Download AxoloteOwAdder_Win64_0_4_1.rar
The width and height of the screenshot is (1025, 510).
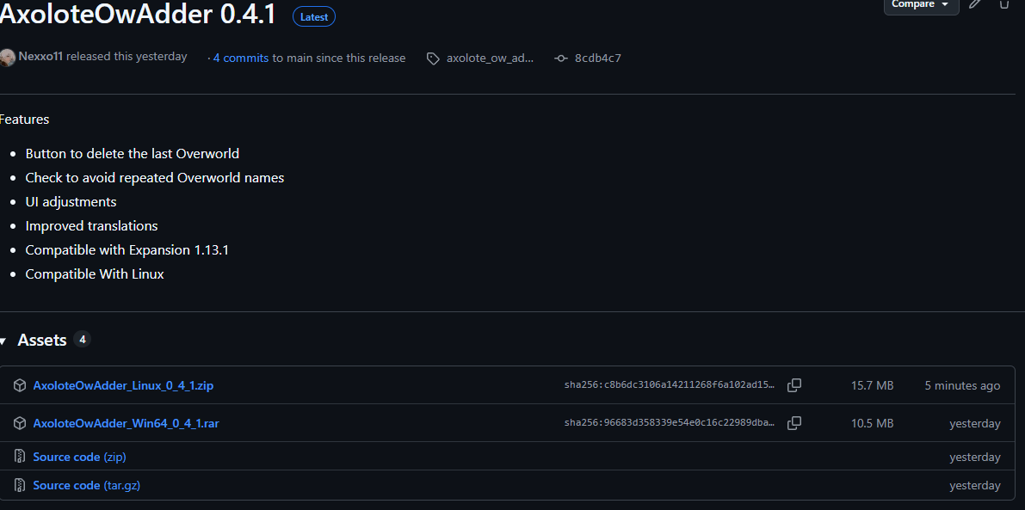tap(126, 423)
